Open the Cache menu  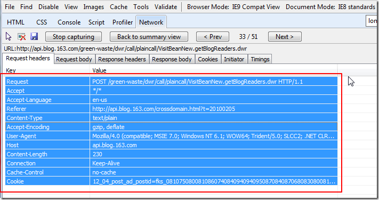click(118, 7)
